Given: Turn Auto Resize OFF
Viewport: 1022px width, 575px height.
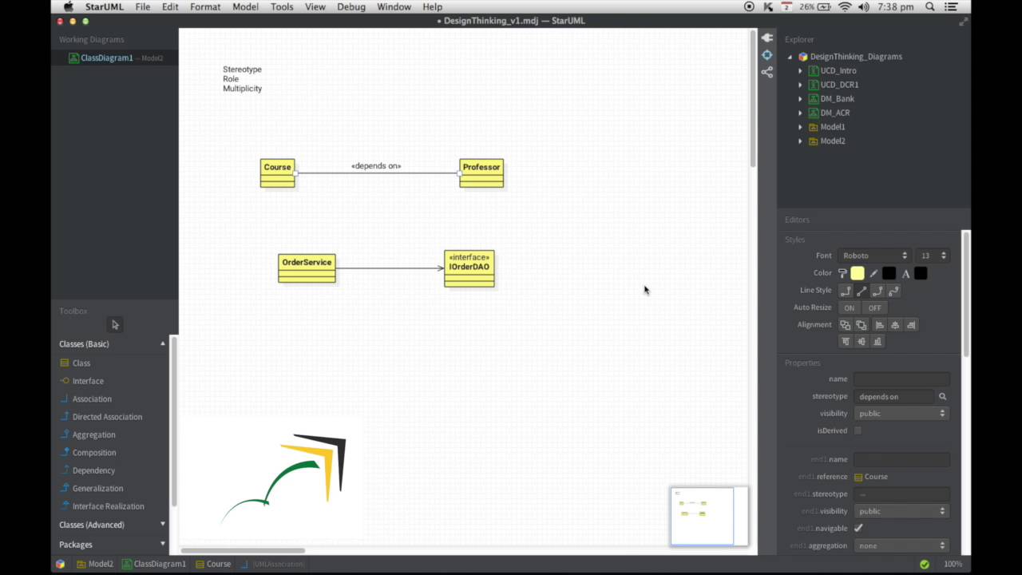Looking at the screenshot, I should pos(875,307).
